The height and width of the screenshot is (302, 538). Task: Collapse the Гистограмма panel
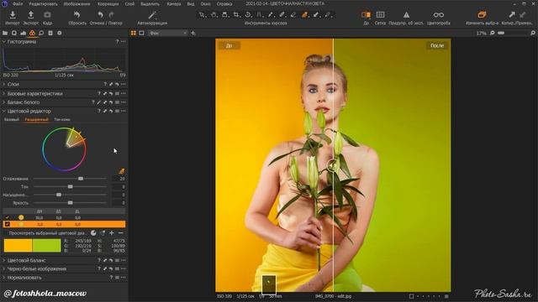click(x=4, y=41)
